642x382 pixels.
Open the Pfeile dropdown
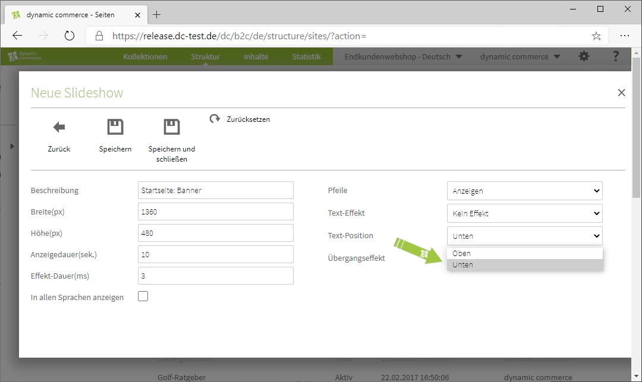[x=524, y=191]
